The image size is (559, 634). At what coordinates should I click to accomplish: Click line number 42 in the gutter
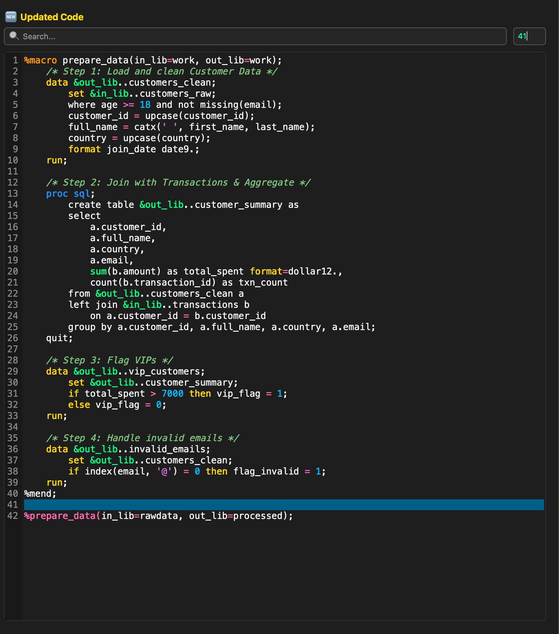[14, 516]
